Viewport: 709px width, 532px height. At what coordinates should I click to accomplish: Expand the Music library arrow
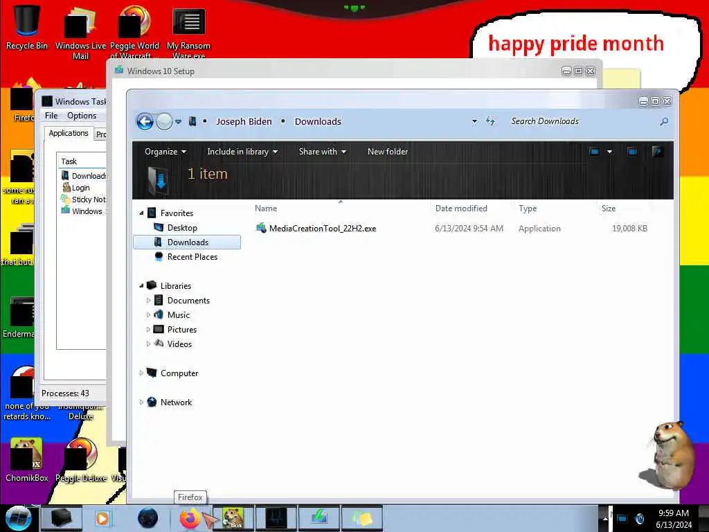[x=148, y=314]
